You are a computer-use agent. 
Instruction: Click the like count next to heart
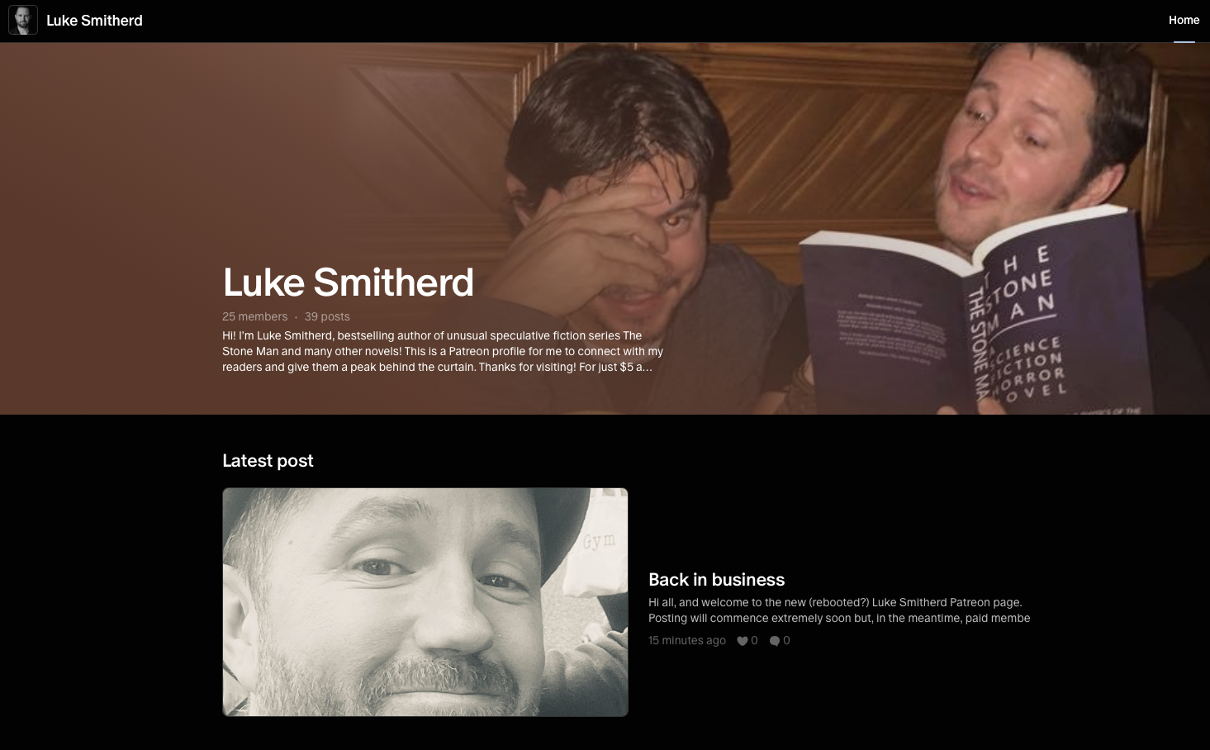tap(754, 640)
